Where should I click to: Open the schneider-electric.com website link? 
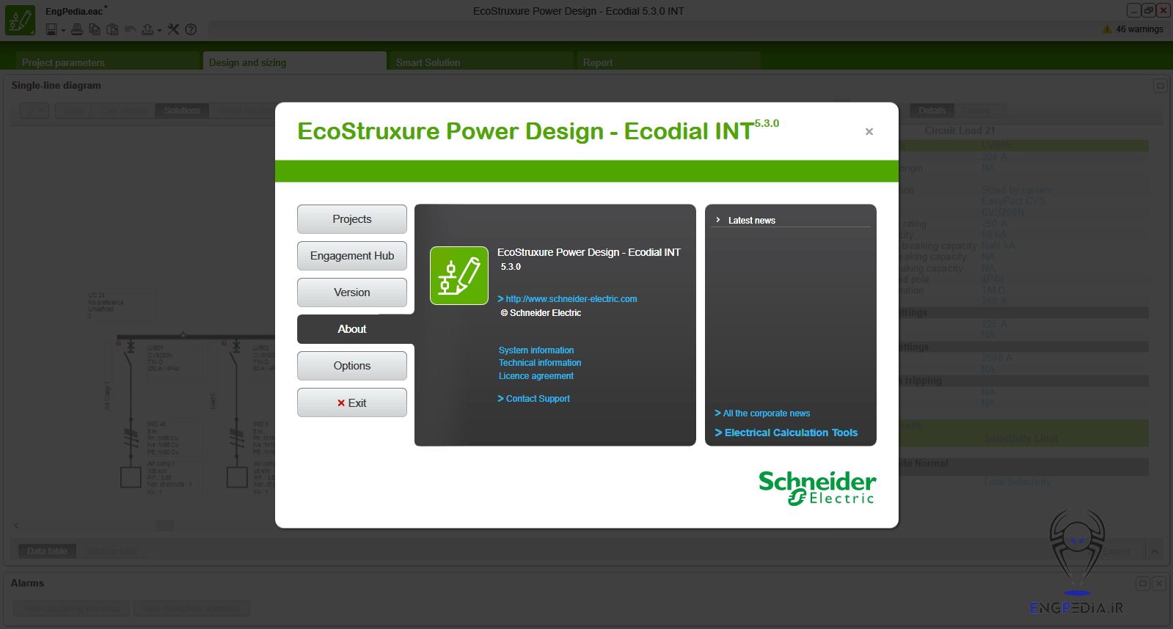(x=571, y=299)
